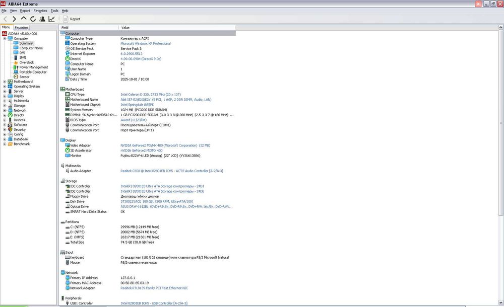The width and height of the screenshot is (504, 307).
Task: Select Summary in the tree
Action: (x=26, y=43)
